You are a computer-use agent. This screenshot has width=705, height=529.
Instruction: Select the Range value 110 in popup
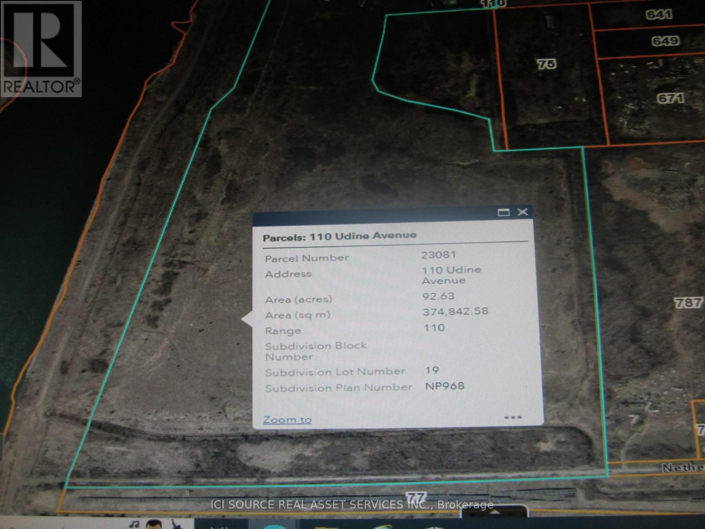click(x=434, y=328)
